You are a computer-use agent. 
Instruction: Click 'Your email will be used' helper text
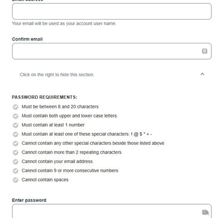tap(64, 23)
